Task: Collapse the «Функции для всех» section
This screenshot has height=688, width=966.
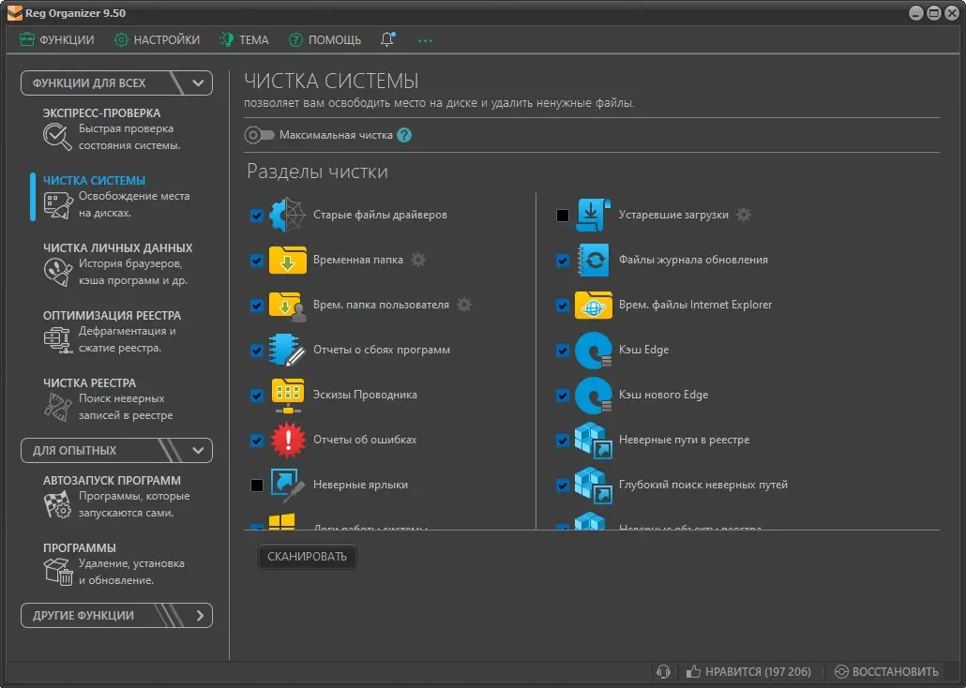Action: 197,82
